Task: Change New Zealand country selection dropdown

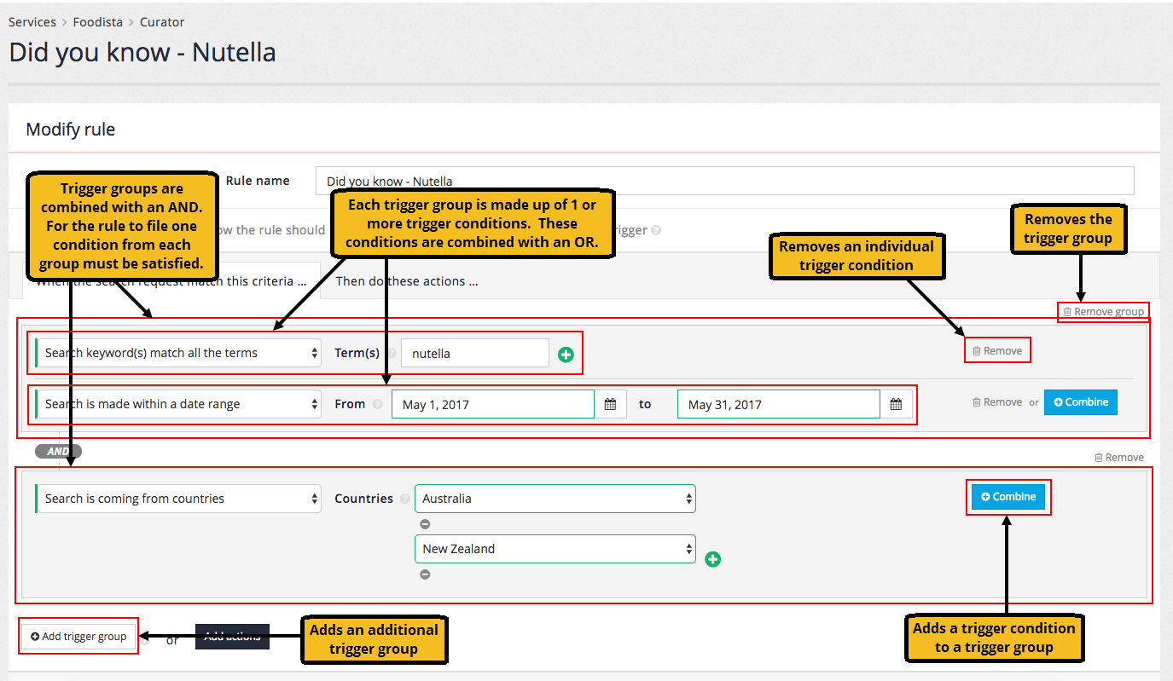Action: (555, 549)
